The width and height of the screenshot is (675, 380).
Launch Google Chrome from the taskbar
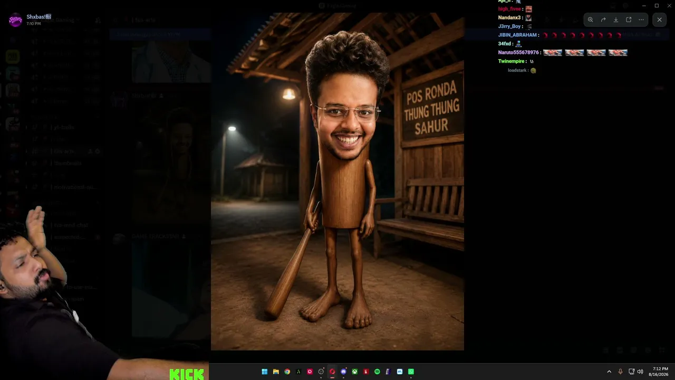click(287, 372)
